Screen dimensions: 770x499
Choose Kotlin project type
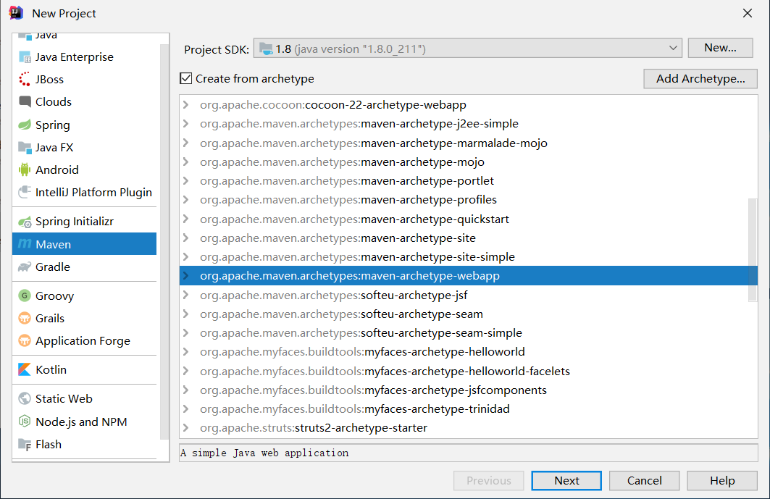[85, 369]
